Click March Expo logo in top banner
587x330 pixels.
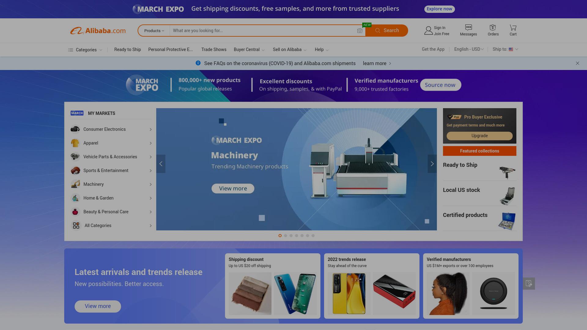[x=158, y=9]
